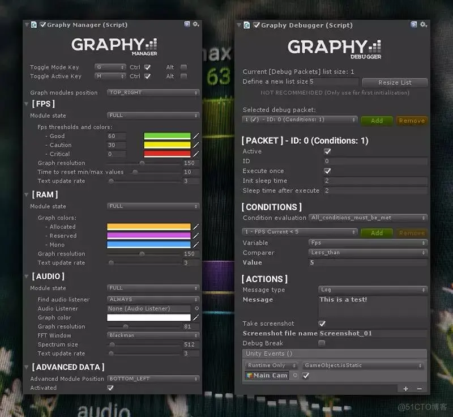Click Add next to the FPS Current condition
453x417 pixels.
coord(377,233)
